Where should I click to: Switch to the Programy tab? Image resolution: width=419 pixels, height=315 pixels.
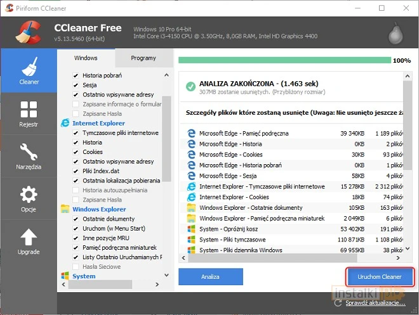(143, 58)
